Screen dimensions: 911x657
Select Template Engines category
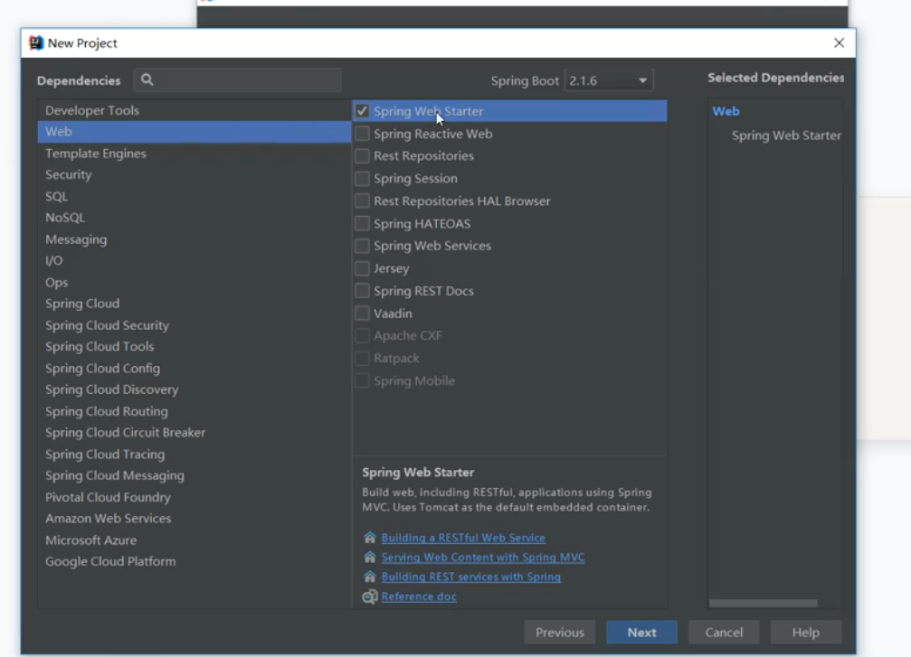[x=195, y=154]
